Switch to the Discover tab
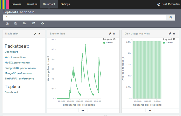Viewport: 181px width, 116px height. (x=16, y=4)
